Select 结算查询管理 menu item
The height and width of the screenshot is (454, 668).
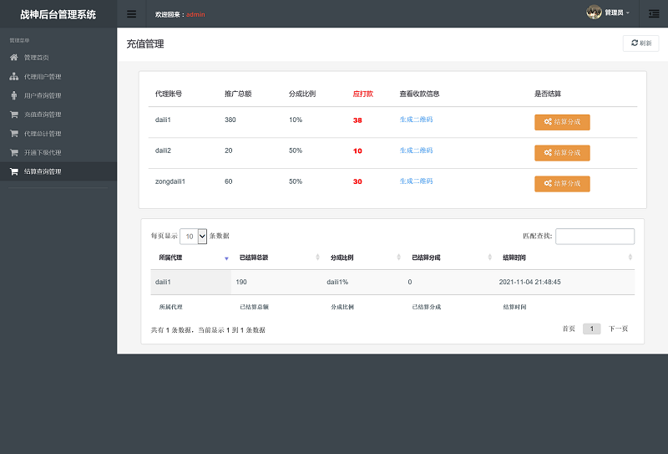[58, 171]
